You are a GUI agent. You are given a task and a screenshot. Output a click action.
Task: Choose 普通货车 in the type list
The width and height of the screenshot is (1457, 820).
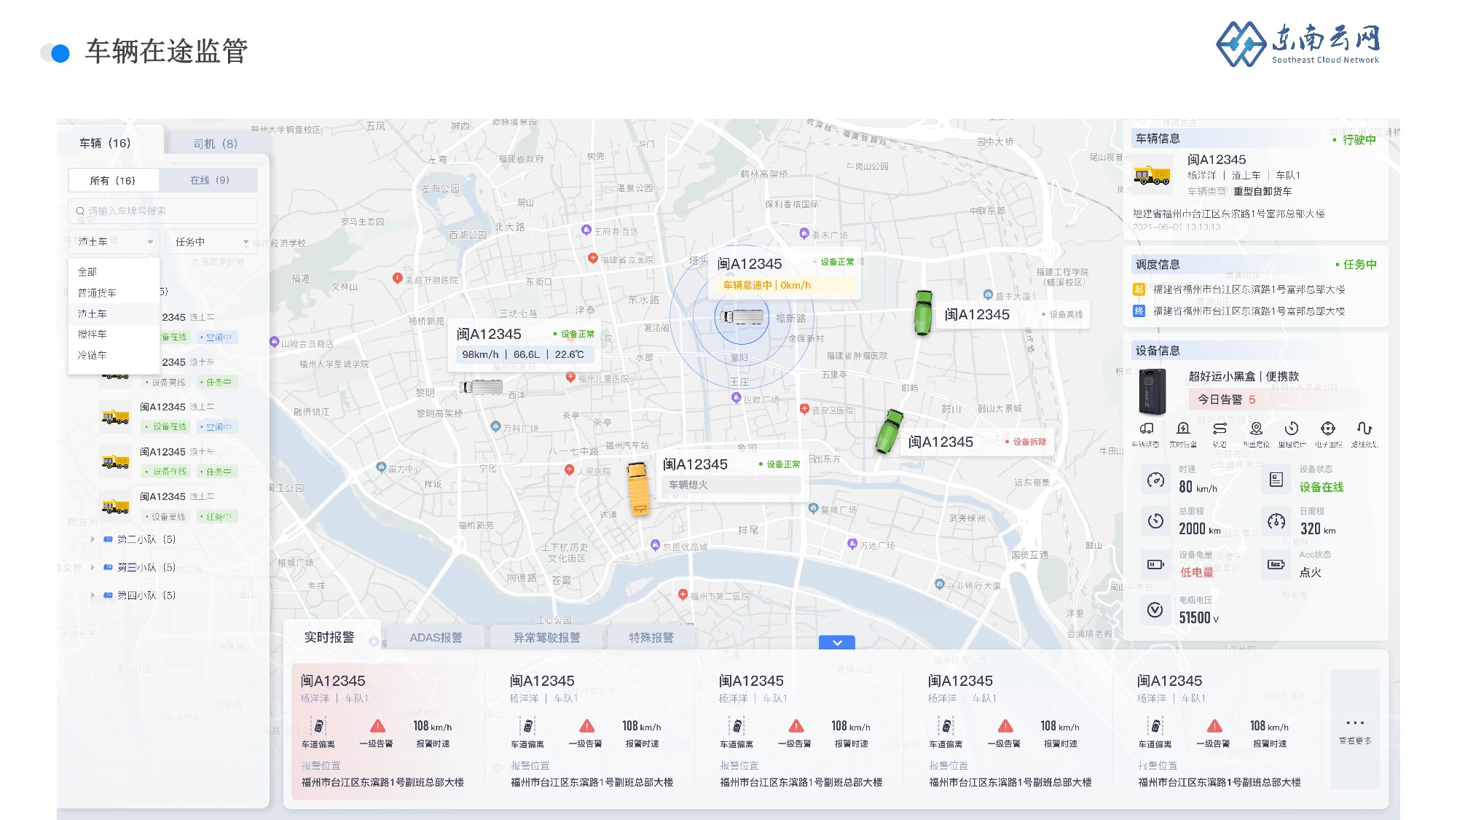tap(114, 293)
